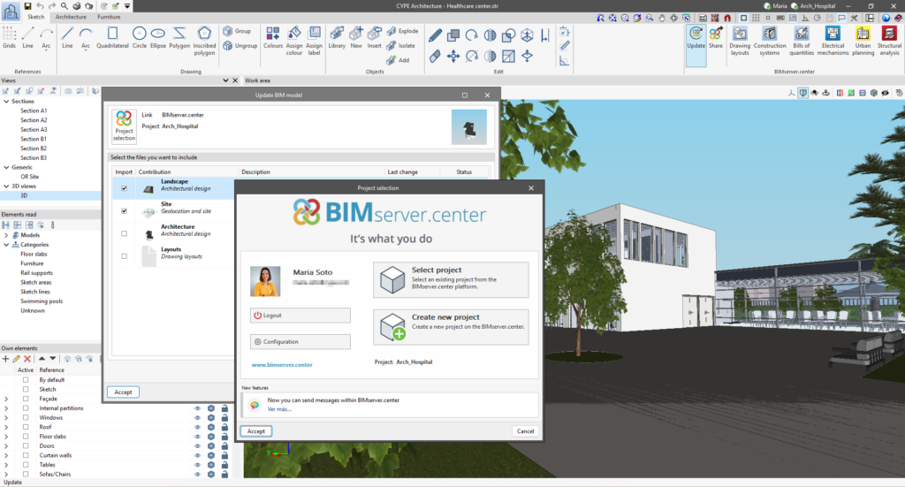This screenshot has width=905, height=487.
Task: Open the Furniture ribbon tab
Action: tap(109, 17)
